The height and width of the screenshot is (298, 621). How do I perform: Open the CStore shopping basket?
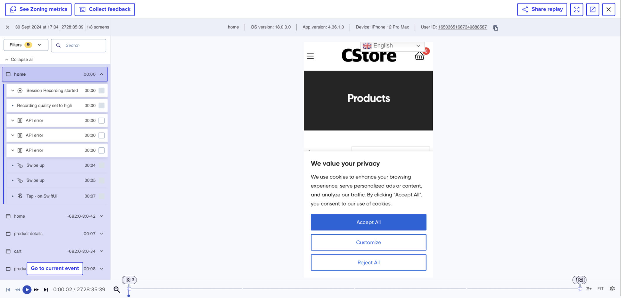tap(420, 56)
